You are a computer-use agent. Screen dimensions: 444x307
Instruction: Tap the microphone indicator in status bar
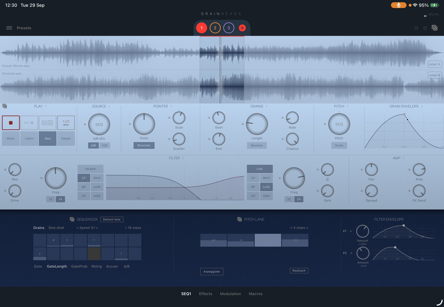398,5
